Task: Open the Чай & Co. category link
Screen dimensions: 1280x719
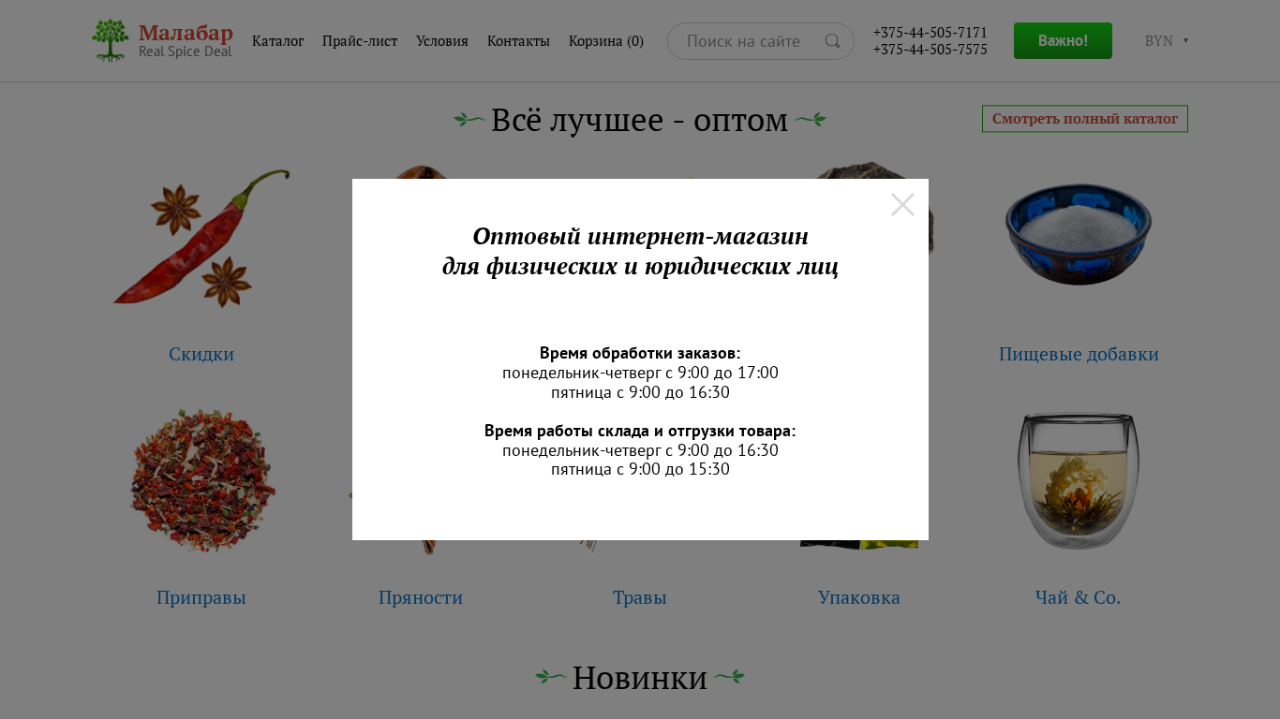Action: pos(1079,597)
